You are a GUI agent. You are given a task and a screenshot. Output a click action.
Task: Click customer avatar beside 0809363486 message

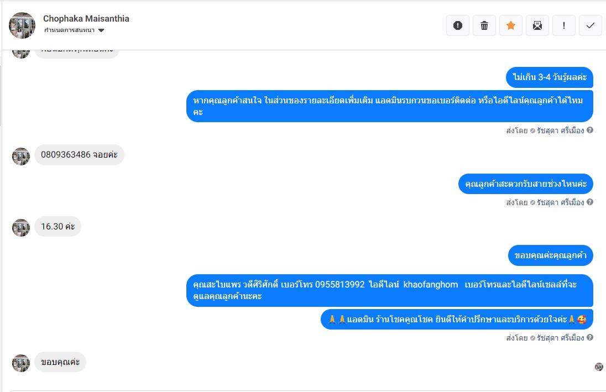coord(21,156)
